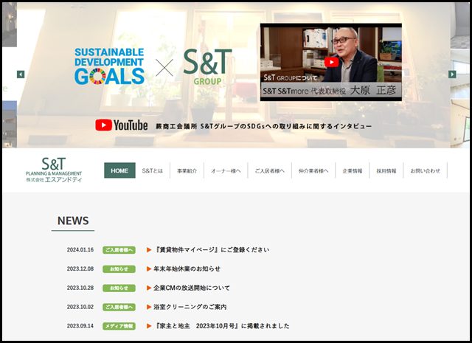
Task: Open the ご入居者様へ menu item
Action: coord(269,170)
